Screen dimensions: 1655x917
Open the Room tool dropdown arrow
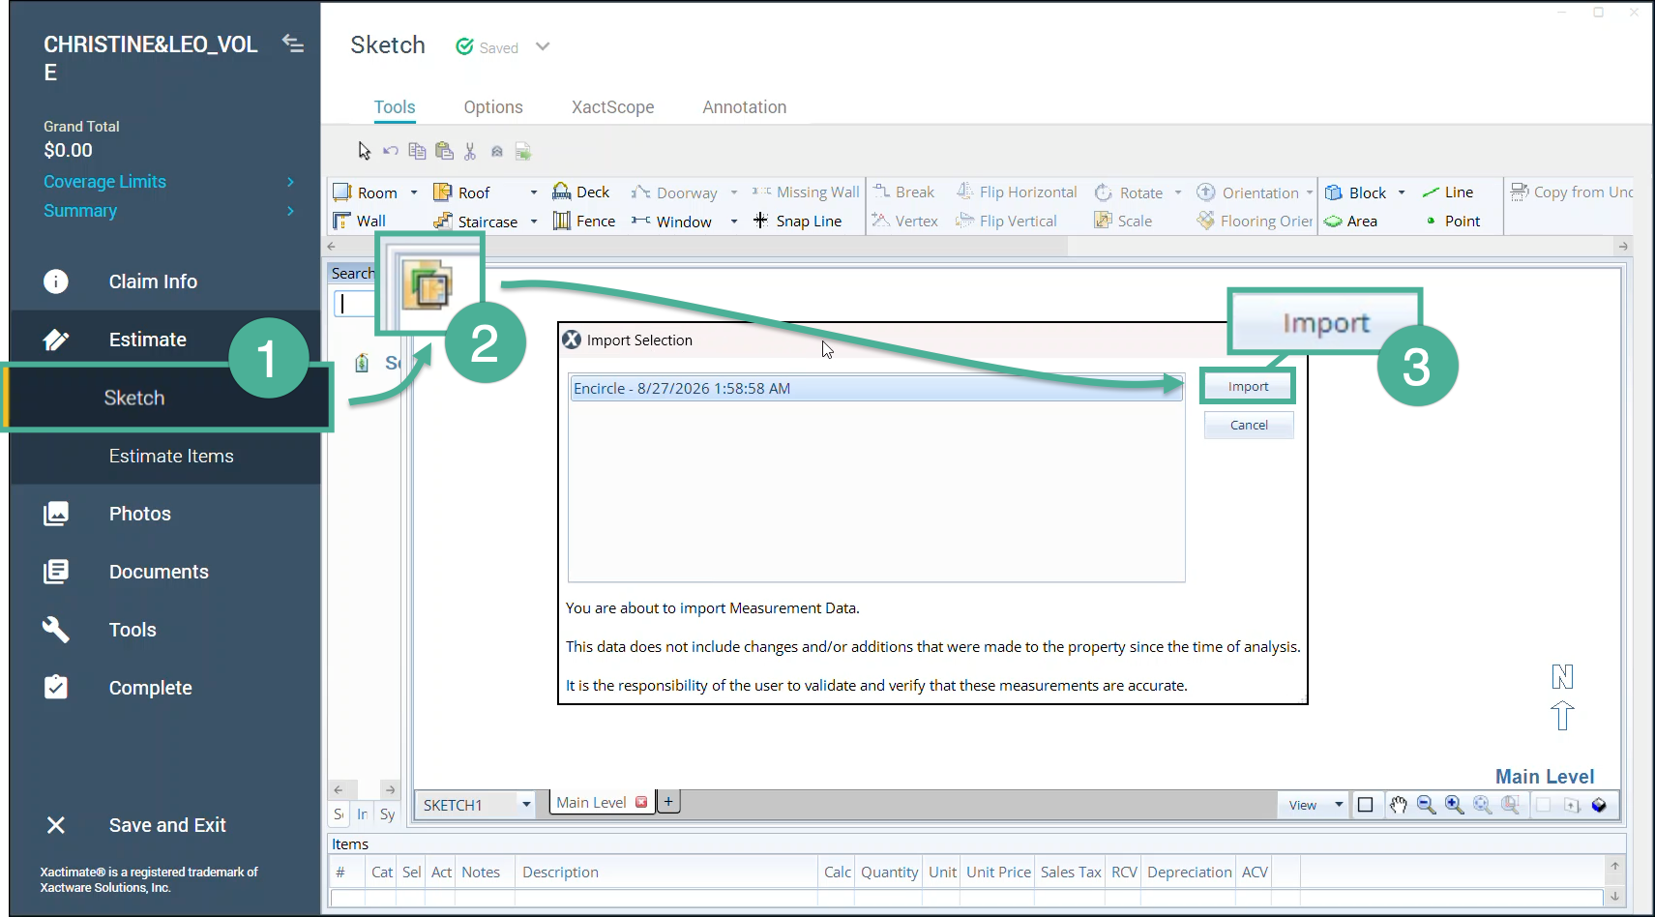pos(414,192)
